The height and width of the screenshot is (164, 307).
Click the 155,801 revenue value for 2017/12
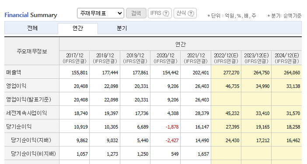click(x=80, y=73)
